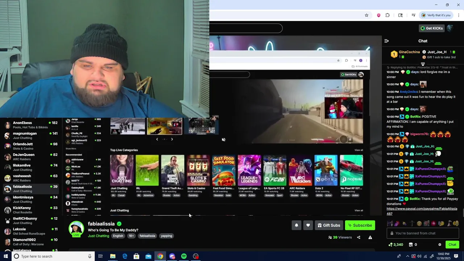Click the ARC Raiders category thumbnail
Screen dimensions: 464x261
pos(300,170)
